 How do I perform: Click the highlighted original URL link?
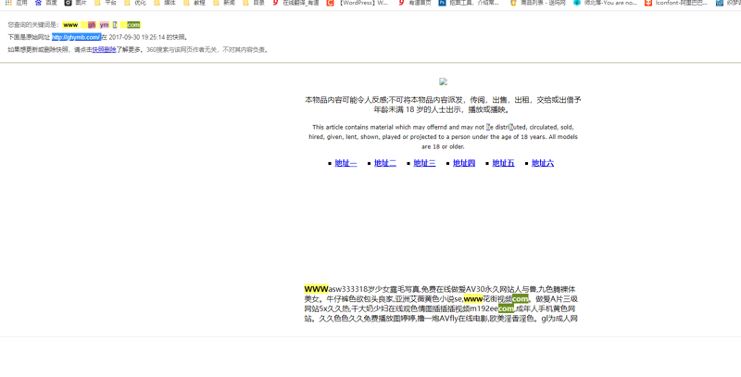click(76, 37)
